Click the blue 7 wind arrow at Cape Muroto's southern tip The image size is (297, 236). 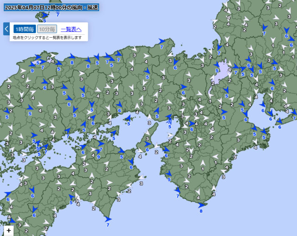tap(108, 219)
